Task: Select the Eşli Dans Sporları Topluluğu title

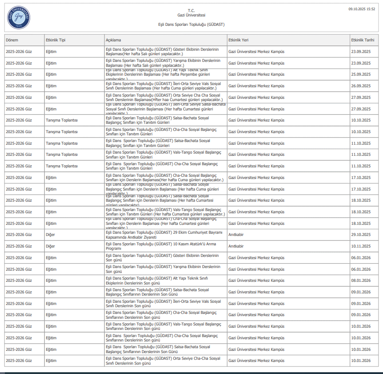Action: [191, 24]
